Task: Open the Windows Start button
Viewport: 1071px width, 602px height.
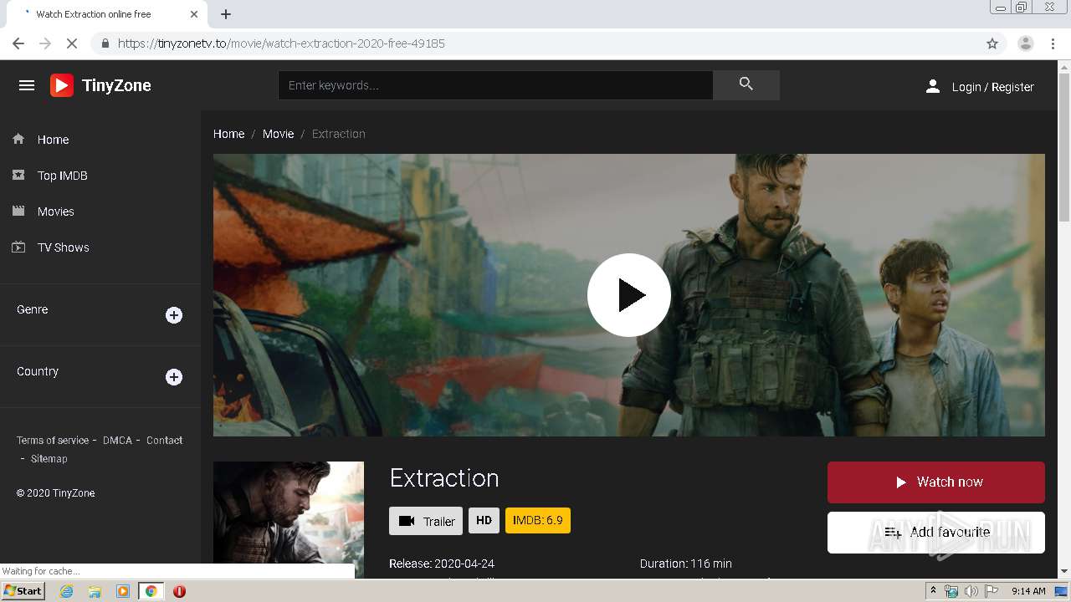Action: (23, 591)
